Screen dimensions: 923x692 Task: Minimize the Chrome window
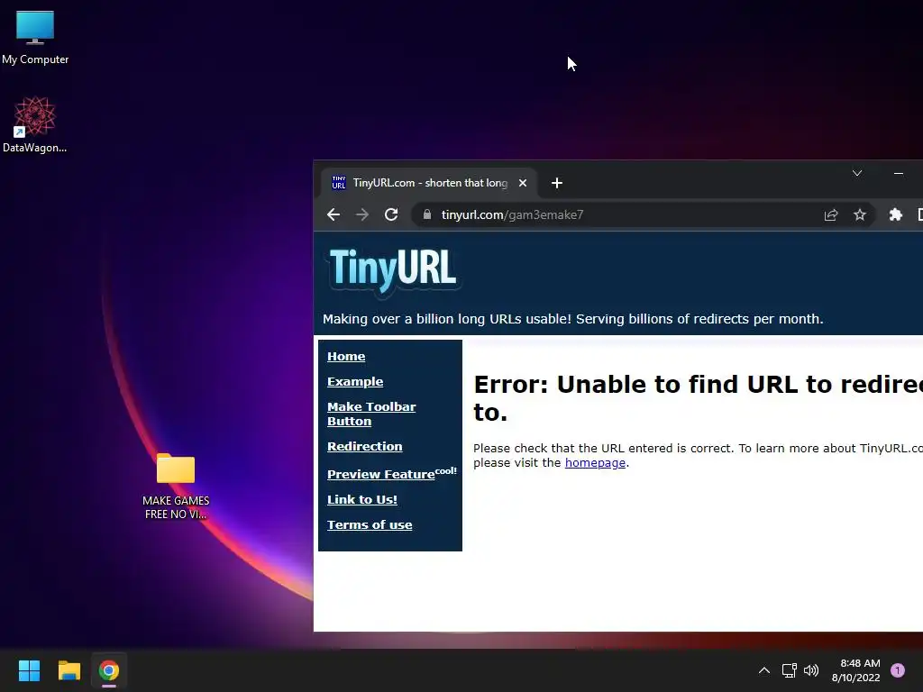coord(899,173)
